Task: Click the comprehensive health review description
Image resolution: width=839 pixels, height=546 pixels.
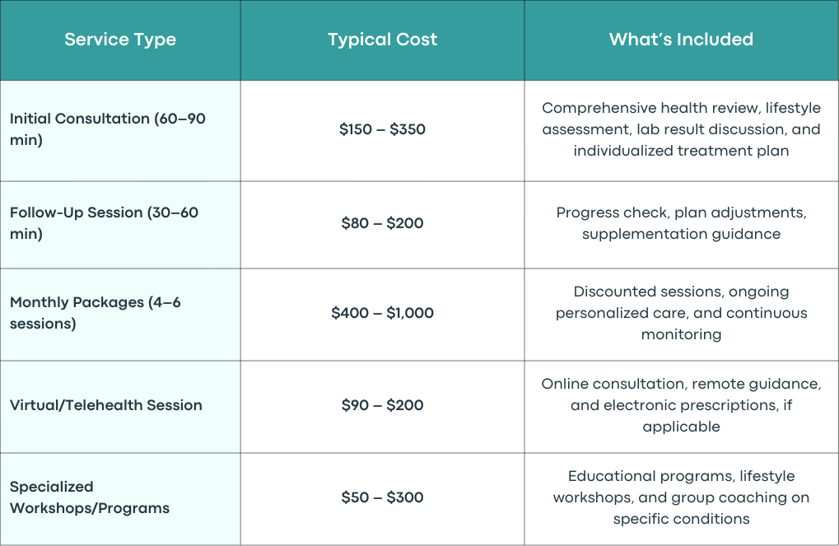Action: point(681,129)
